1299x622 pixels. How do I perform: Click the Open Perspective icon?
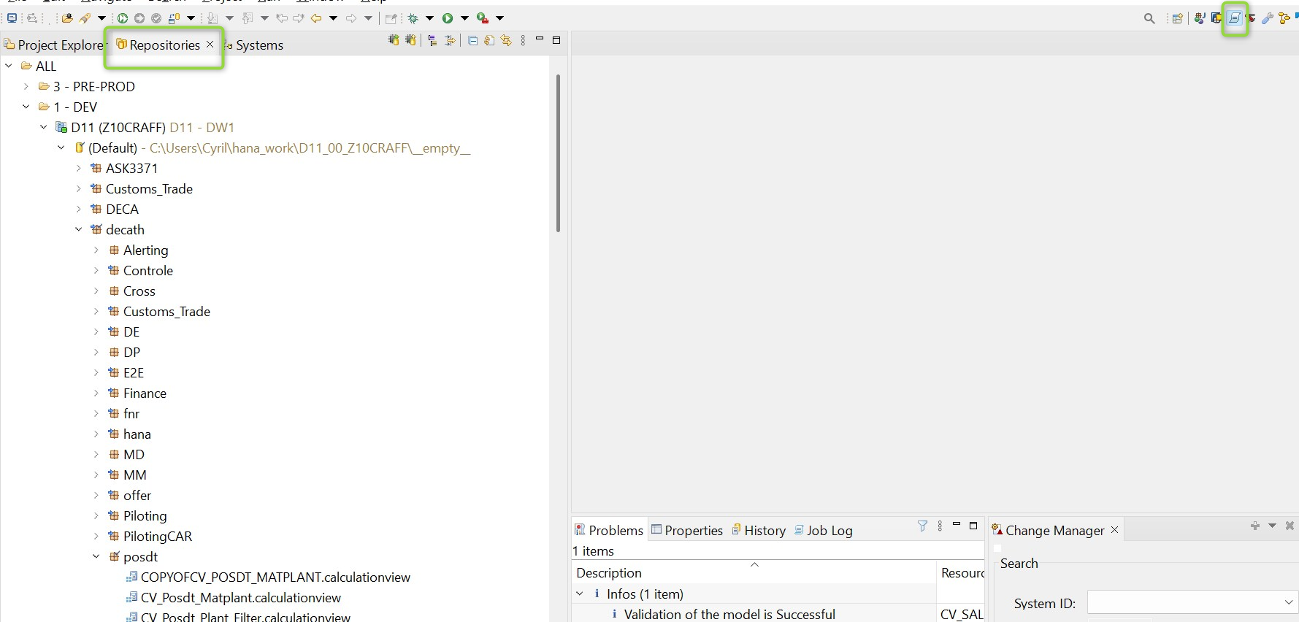click(x=1177, y=19)
